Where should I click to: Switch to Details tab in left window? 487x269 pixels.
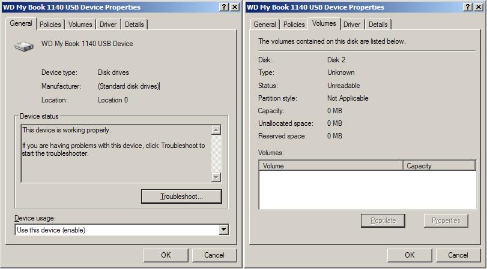pos(134,25)
